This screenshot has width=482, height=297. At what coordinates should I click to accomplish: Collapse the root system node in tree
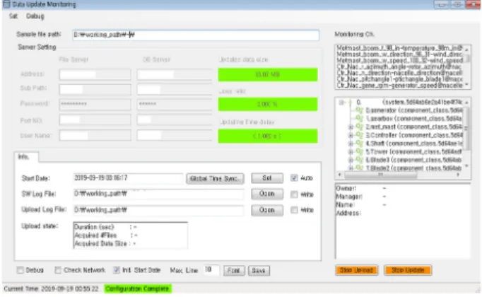(x=341, y=102)
